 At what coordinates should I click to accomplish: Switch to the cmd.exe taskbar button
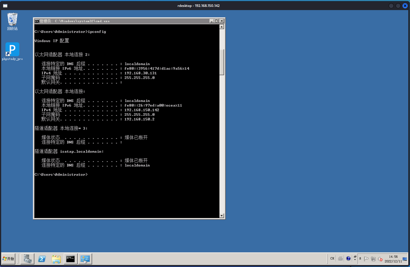70,259
